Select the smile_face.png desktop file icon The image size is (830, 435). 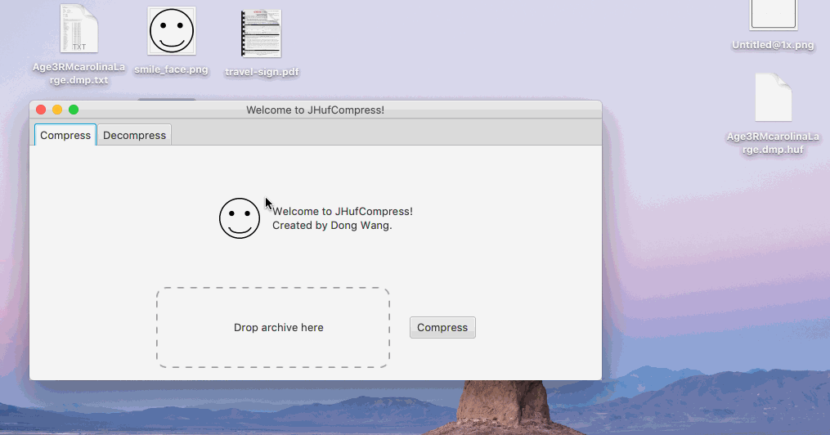click(x=172, y=31)
